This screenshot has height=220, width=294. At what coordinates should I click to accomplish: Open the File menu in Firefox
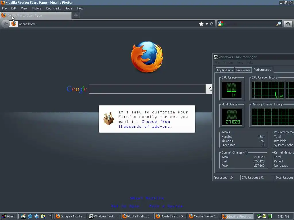point(4,8)
